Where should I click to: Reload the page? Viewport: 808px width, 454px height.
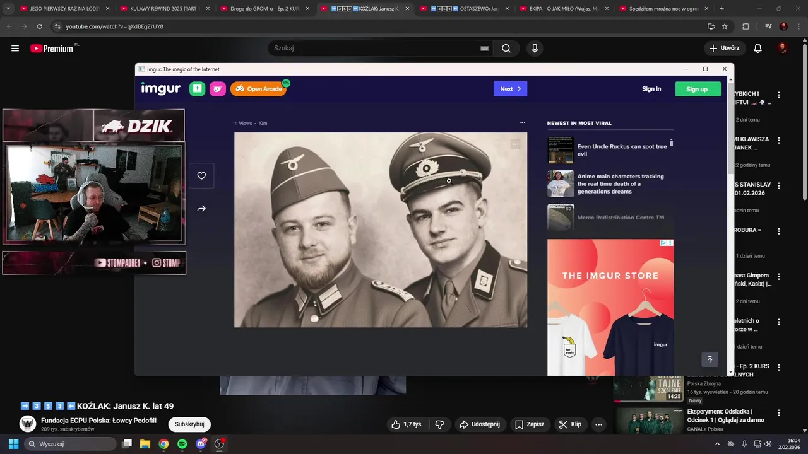(40, 26)
